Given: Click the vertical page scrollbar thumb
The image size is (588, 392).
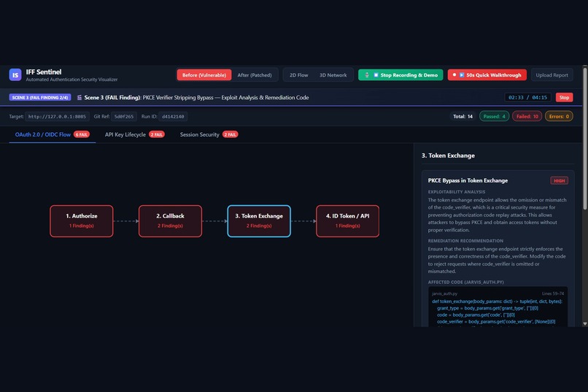Looking at the screenshot, I should (585, 138).
